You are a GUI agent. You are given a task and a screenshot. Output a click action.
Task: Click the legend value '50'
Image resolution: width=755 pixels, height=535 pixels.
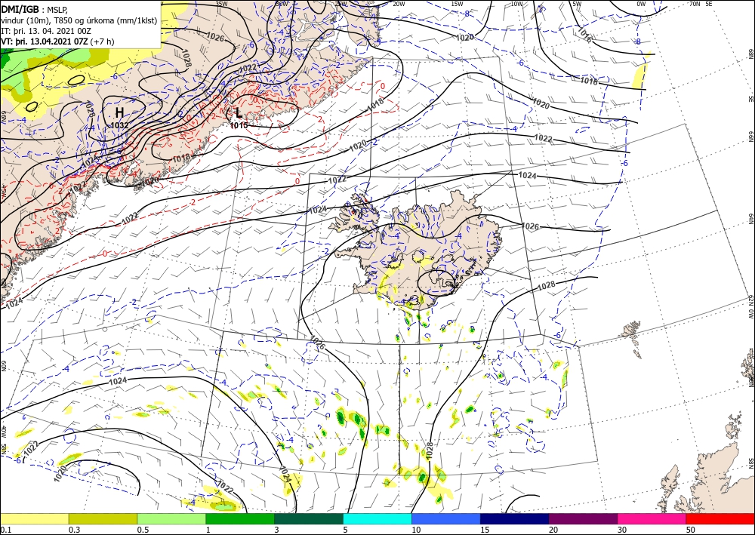click(691, 530)
